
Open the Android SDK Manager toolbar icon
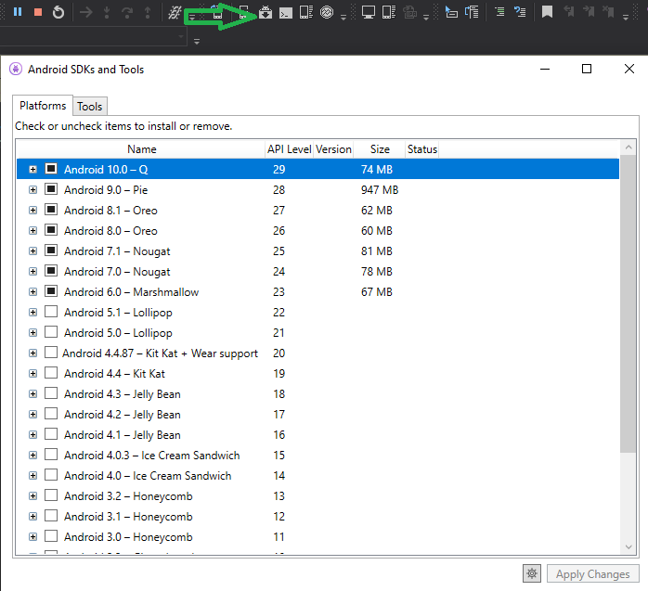(x=266, y=12)
